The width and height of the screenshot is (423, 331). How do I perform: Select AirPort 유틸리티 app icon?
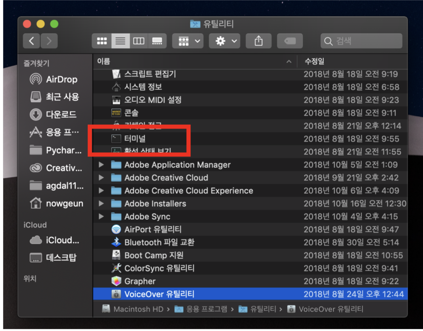[116, 229]
